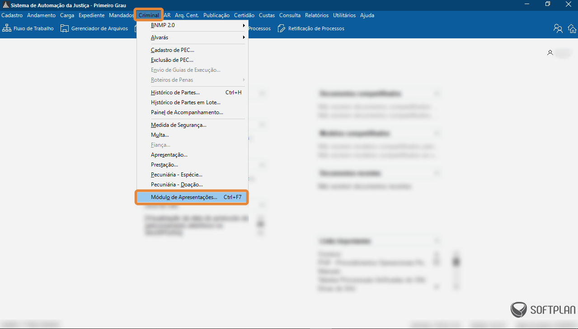Choose Pecuniária - Doação menu entry

pyautogui.click(x=192, y=185)
